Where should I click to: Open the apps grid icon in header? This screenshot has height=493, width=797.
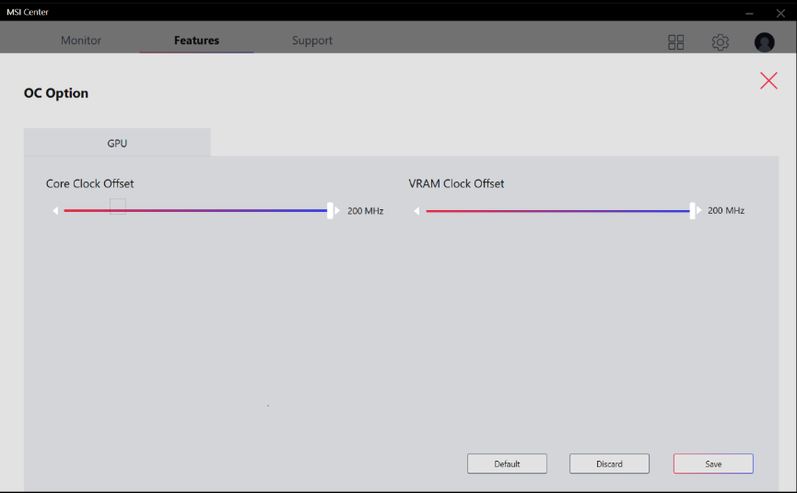(676, 42)
